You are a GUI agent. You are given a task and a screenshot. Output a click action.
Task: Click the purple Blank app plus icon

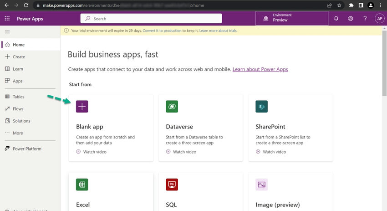[82, 107]
